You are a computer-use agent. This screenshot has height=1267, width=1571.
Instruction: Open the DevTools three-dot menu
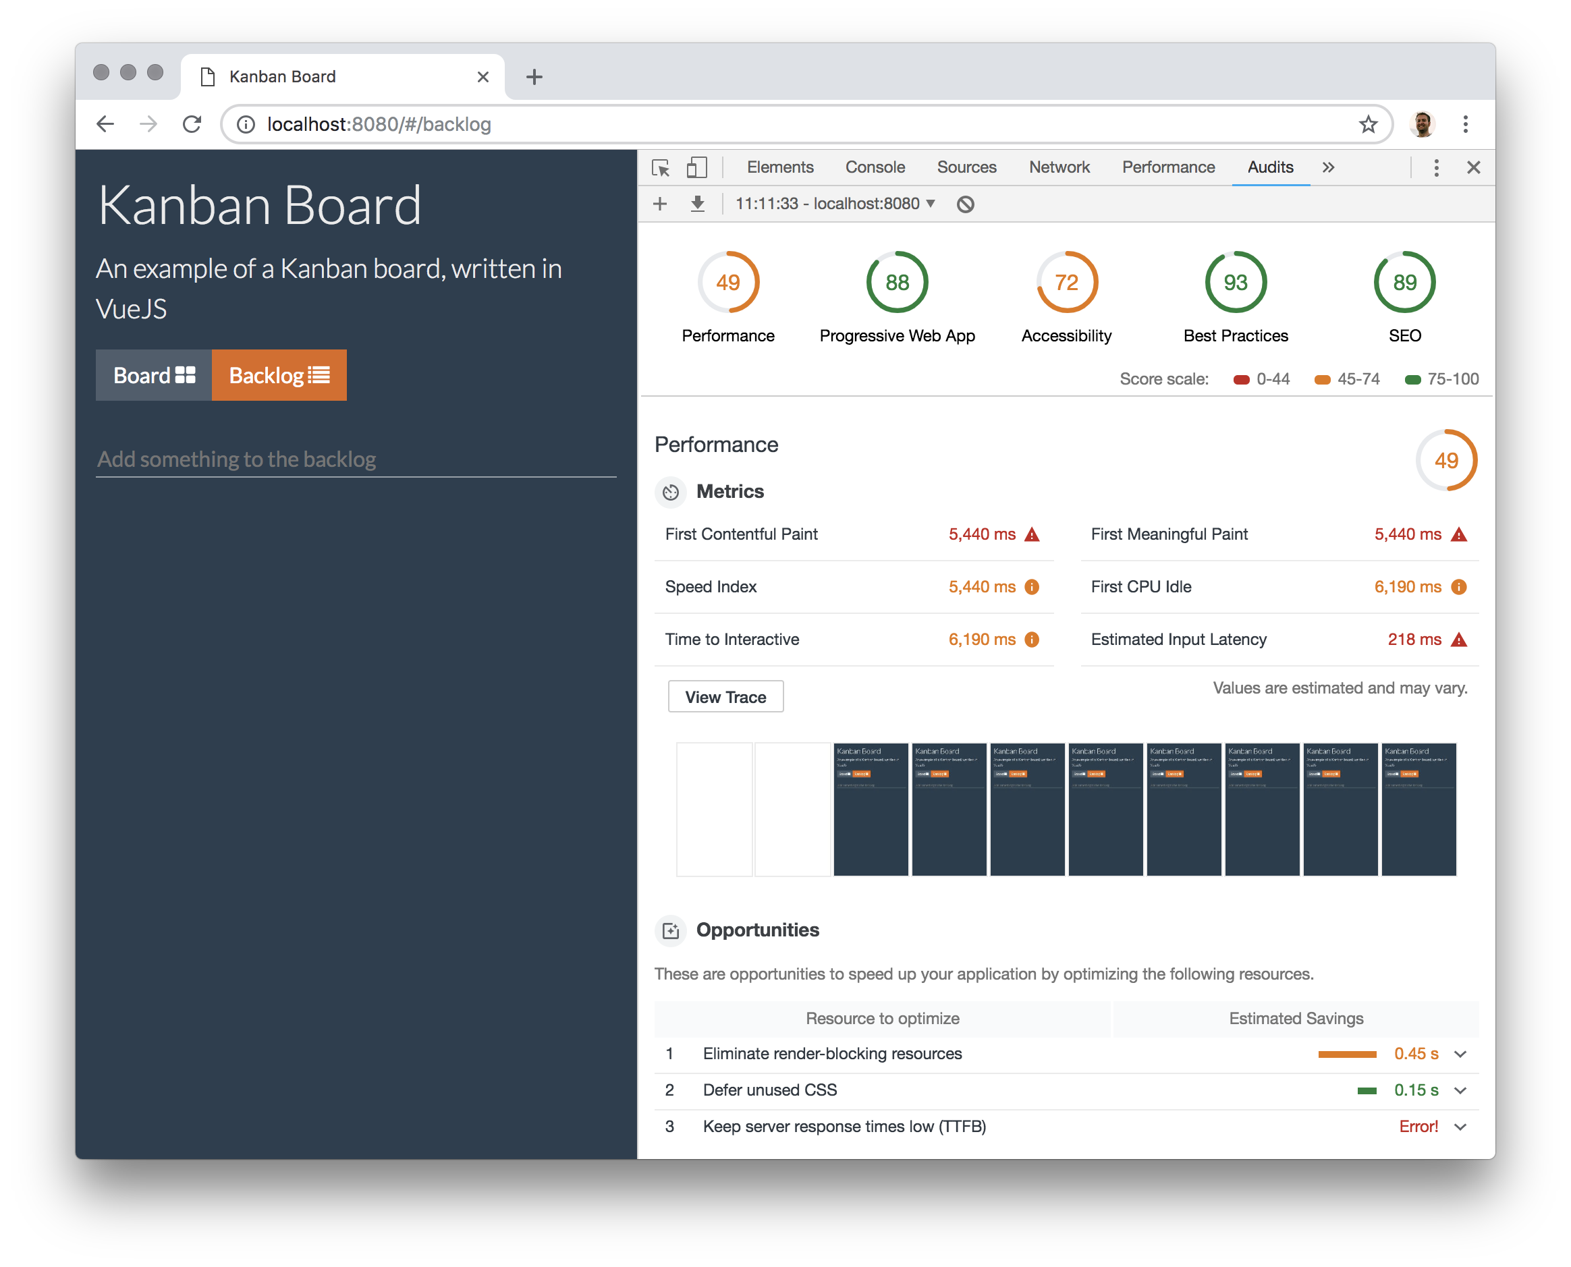1435,168
